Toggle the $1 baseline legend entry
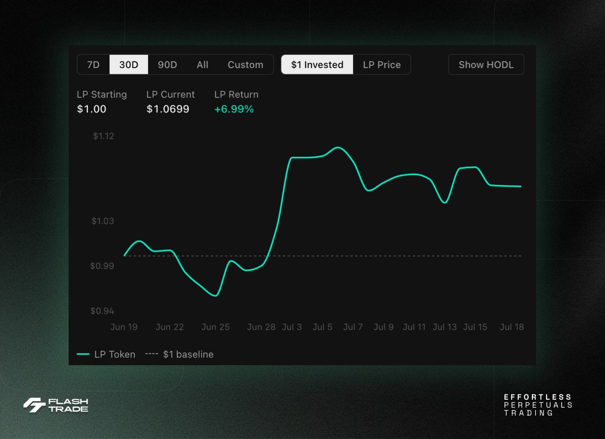This screenshot has height=439, width=605. 179,354
